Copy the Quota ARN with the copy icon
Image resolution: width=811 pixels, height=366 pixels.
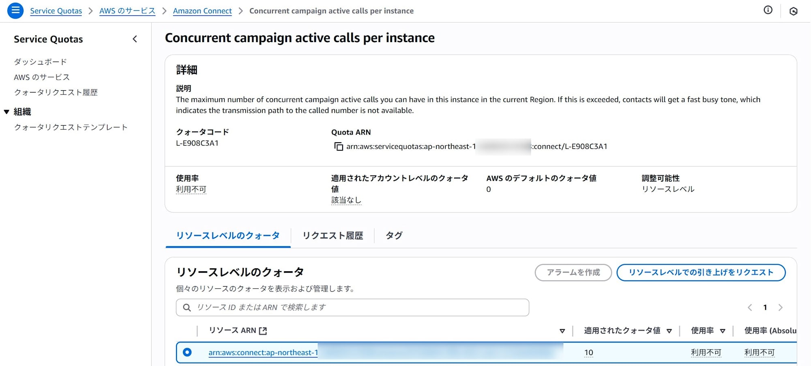coord(338,146)
